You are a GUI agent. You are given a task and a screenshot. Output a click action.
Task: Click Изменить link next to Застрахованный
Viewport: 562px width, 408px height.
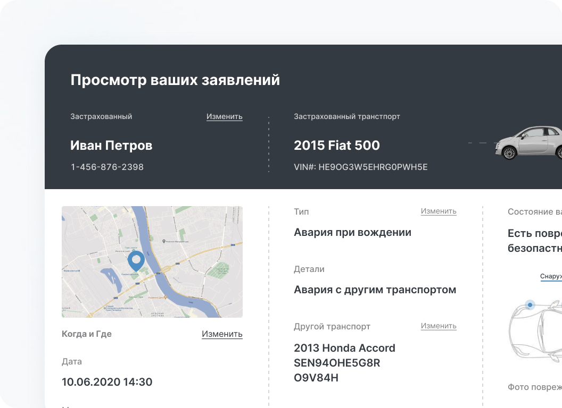(225, 116)
